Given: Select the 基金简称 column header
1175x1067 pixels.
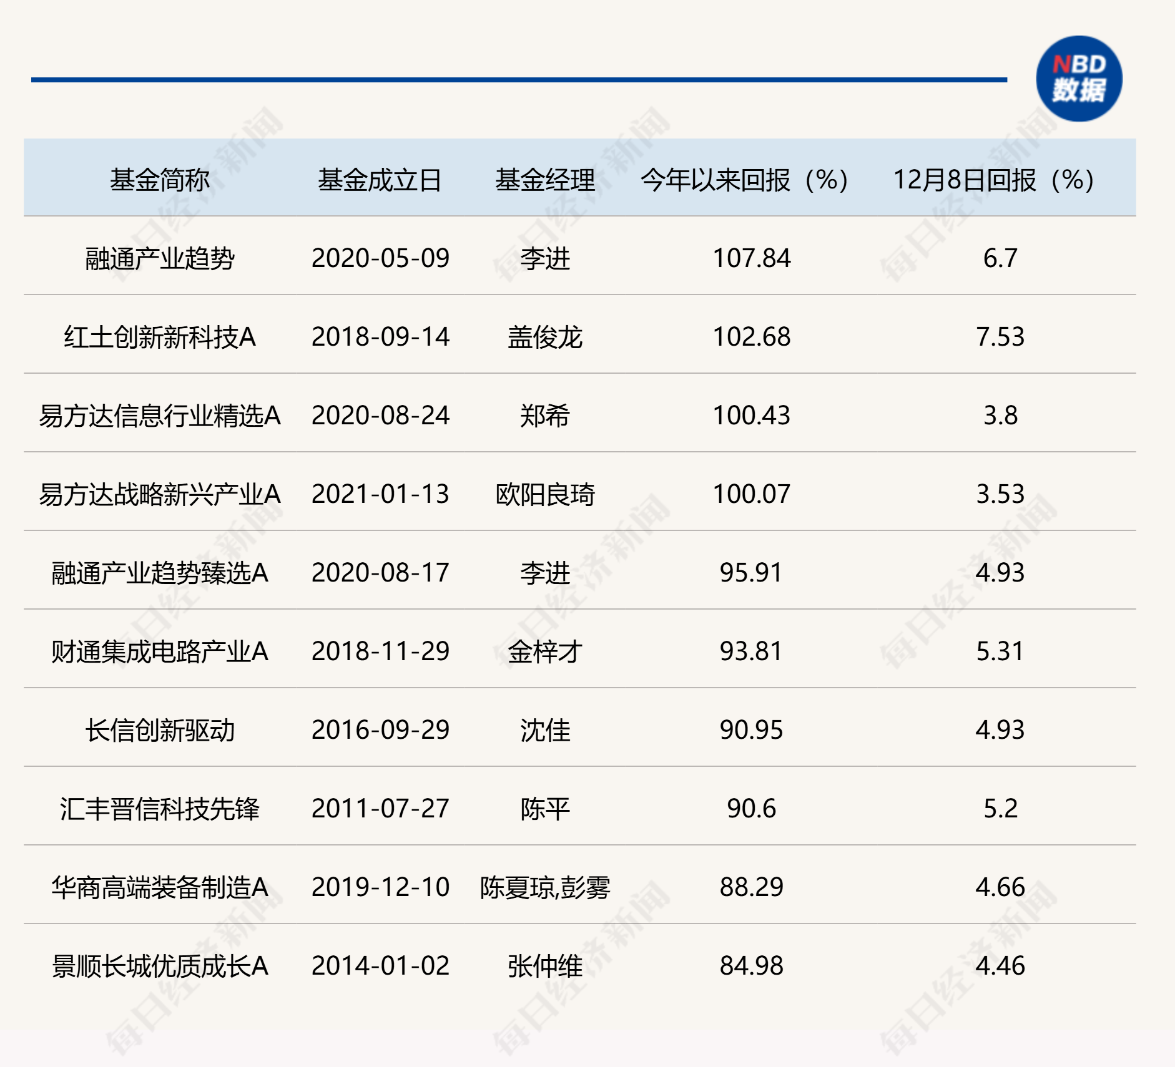Looking at the screenshot, I should [x=159, y=180].
